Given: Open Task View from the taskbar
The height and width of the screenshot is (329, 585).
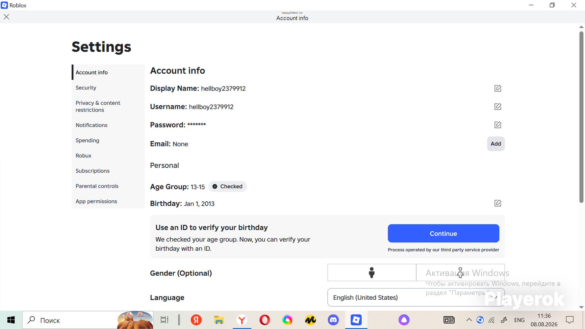Looking at the screenshot, I should (x=164, y=320).
